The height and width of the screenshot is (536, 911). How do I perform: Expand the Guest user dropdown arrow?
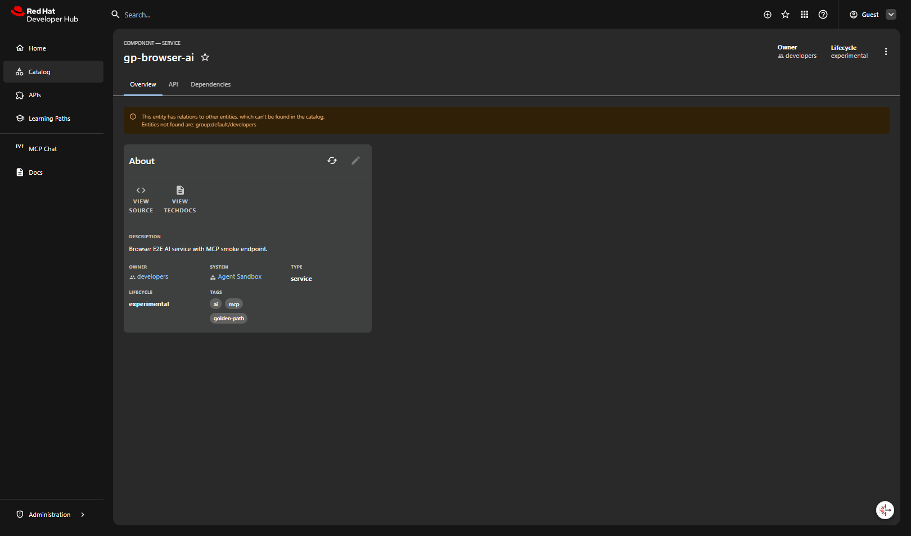point(891,15)
